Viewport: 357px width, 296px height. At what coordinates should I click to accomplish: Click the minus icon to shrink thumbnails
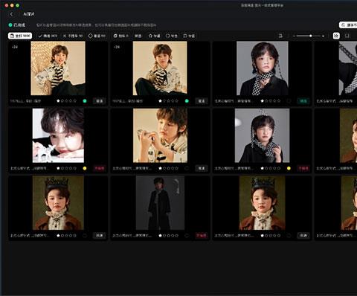294,36
